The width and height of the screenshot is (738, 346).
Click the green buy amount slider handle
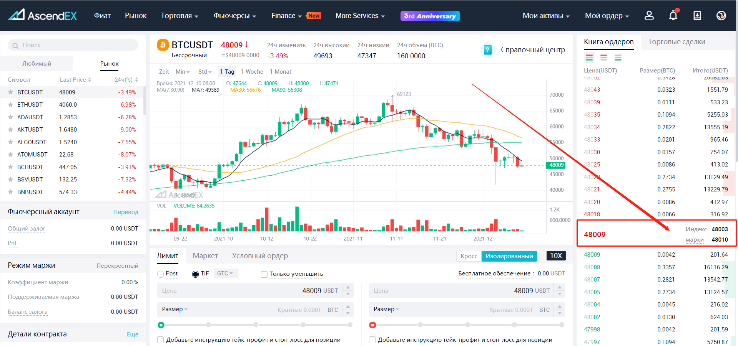coord(161,325)
